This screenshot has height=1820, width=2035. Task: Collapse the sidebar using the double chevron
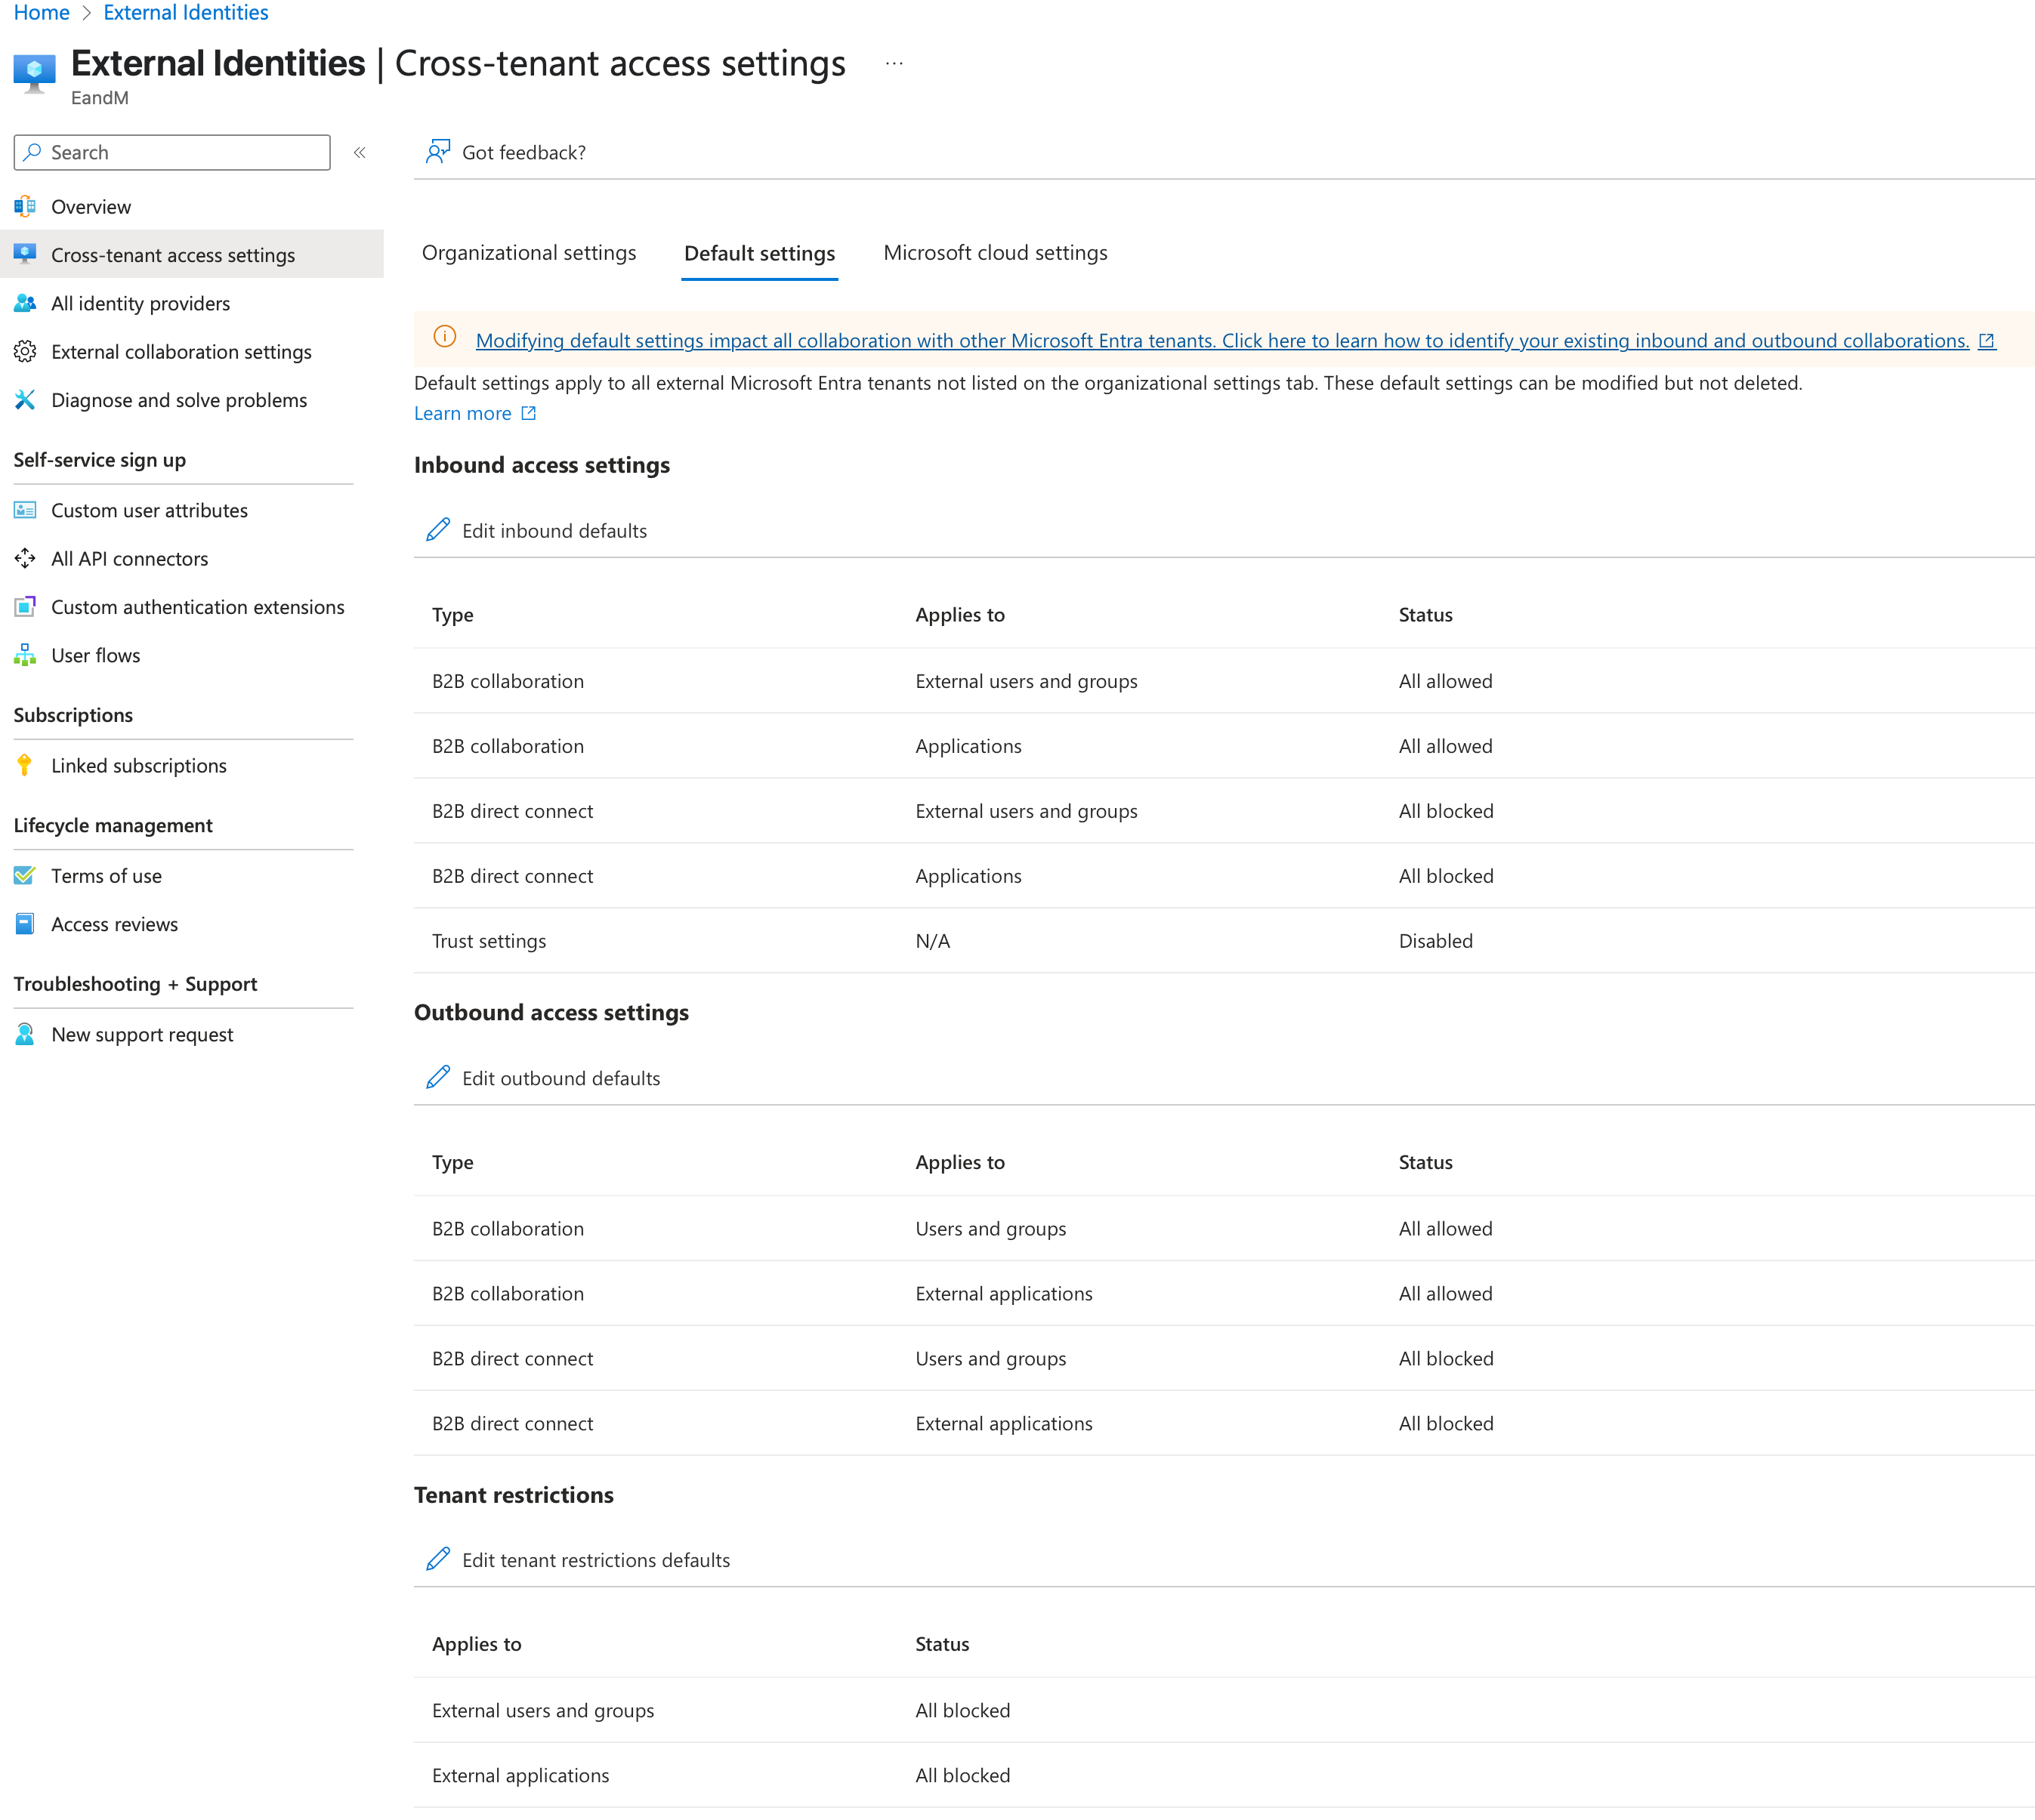click(x=359, y=152)
